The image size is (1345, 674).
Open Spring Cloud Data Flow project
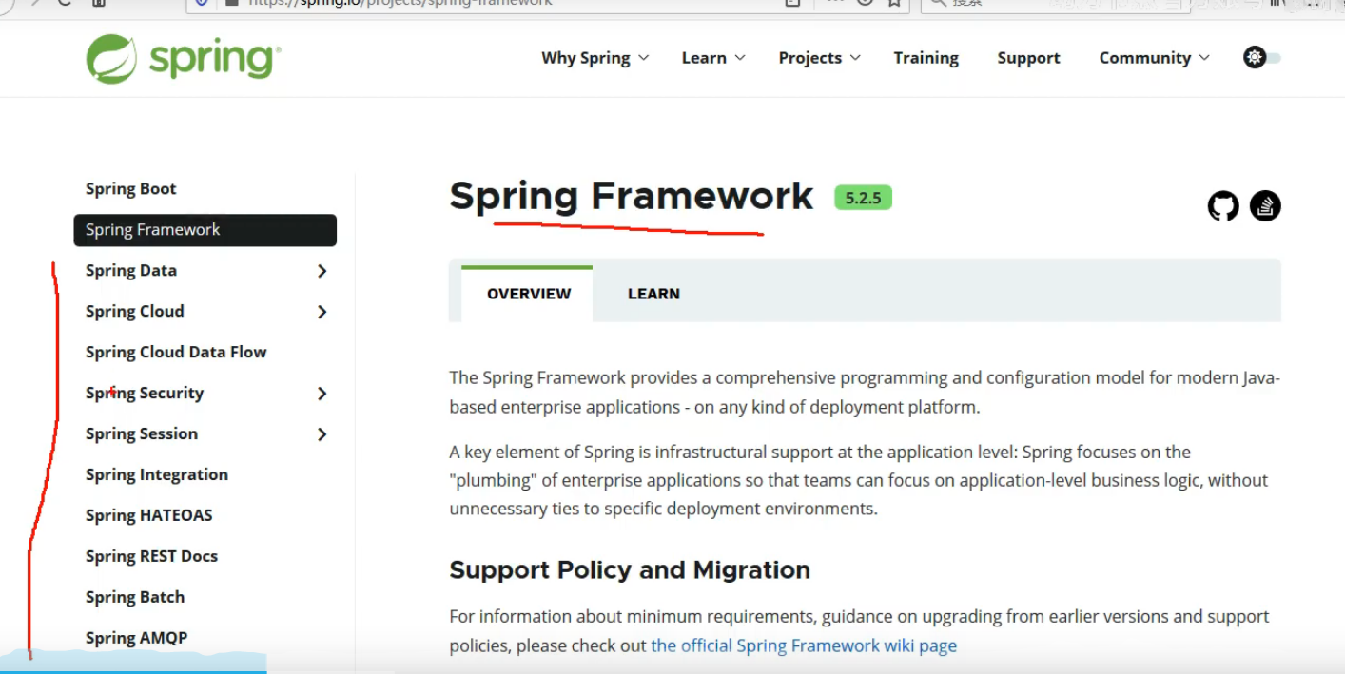click(176, 352)
